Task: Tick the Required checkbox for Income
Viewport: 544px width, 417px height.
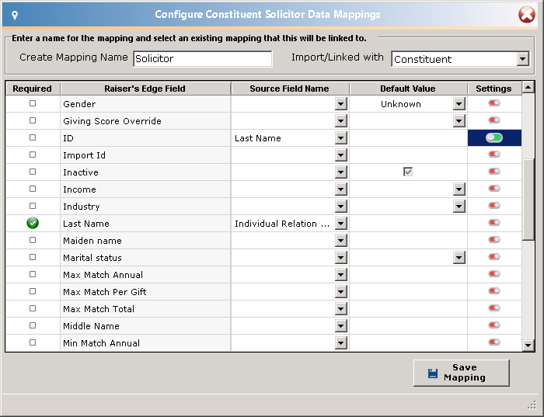Action: click(x=33, y=189)
